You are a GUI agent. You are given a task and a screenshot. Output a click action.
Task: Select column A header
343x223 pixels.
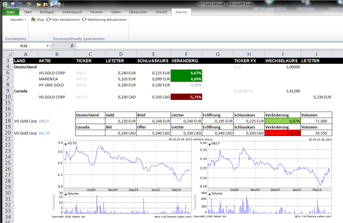tap(26, 54)
